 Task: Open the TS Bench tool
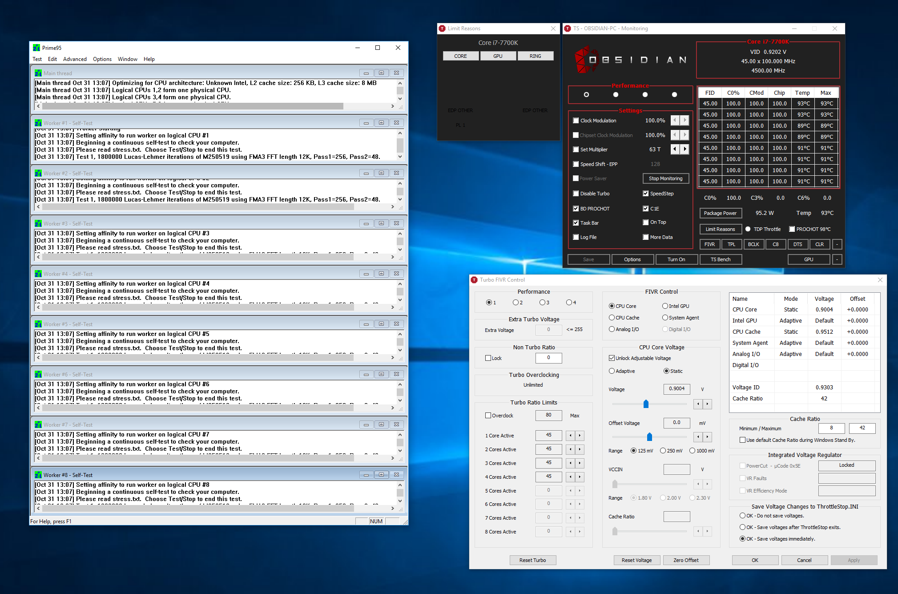click(720, 259)
